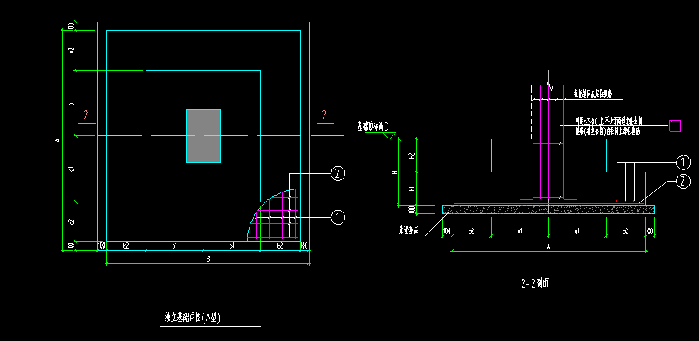Select the gray column rectangle in plan
Screen dimensions: 699x341
pyautogui.click(x=203, y=136)
